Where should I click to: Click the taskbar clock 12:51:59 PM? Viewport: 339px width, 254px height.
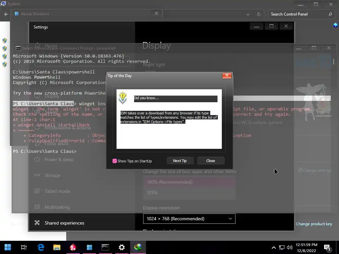[x=307, y=245]
